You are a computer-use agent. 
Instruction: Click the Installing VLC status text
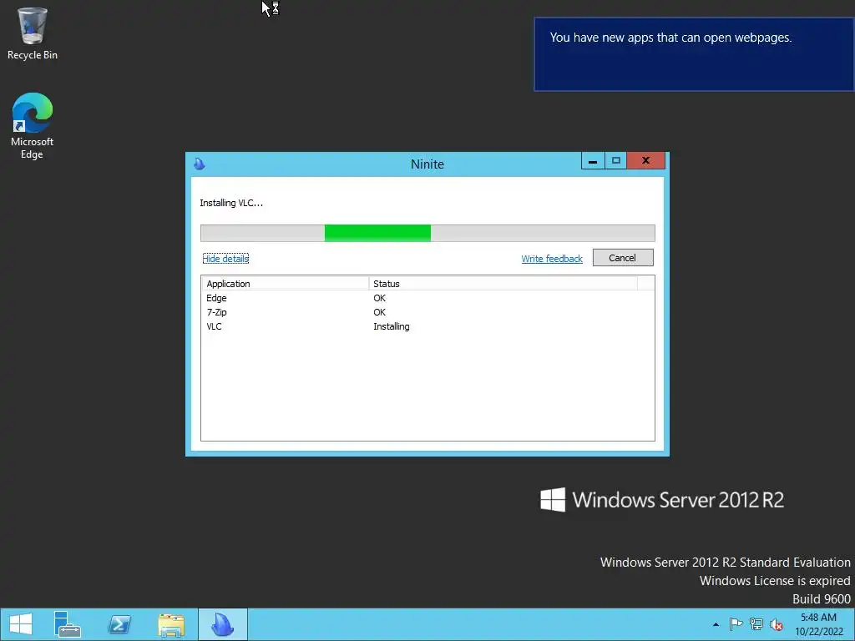point(231,203)
